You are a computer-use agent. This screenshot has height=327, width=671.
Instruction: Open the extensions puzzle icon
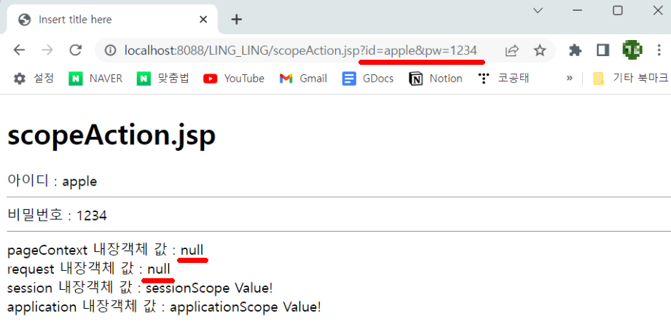point(575,50)
